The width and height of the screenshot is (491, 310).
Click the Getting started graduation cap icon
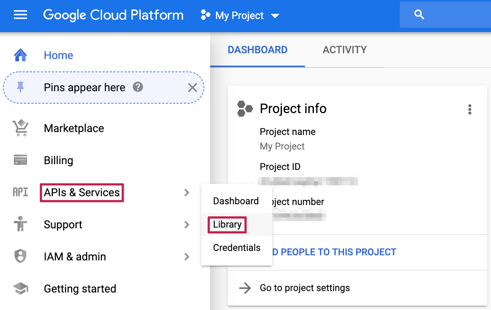(x=20, y=288)
